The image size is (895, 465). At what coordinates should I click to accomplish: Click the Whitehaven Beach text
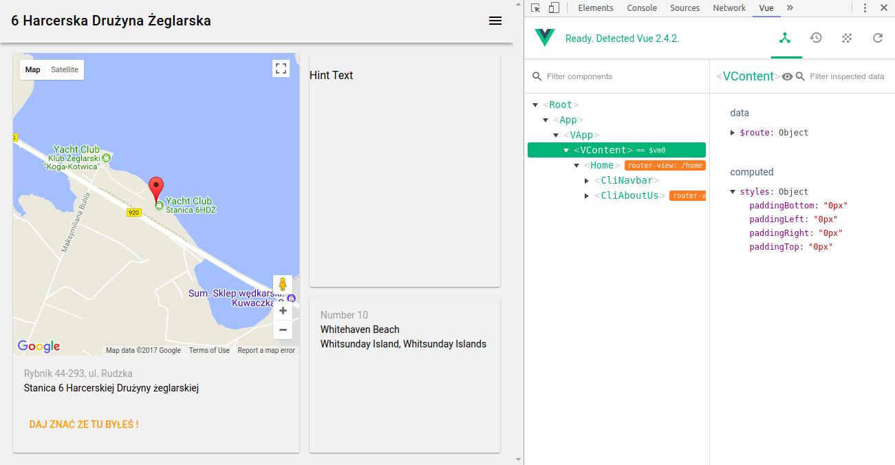[360, 329]
